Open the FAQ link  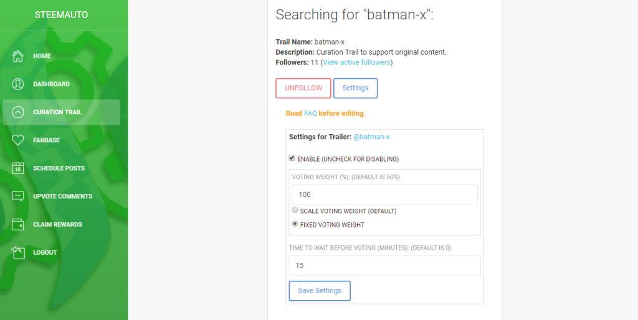pos(310,114)
